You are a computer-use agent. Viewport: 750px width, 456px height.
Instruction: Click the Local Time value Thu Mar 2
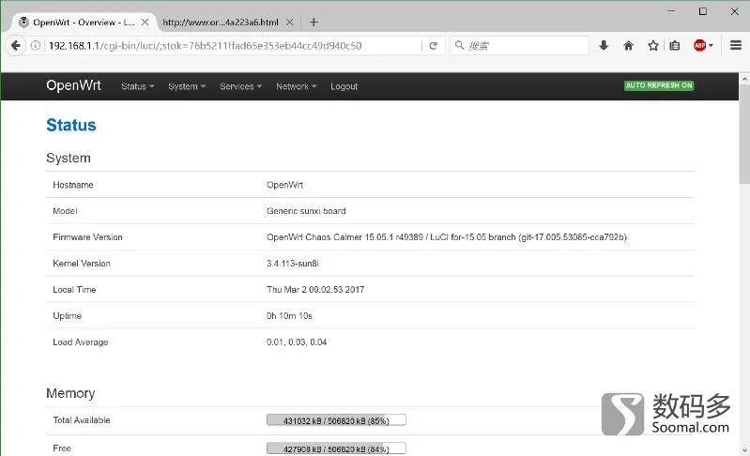click(x=315, y=290)
